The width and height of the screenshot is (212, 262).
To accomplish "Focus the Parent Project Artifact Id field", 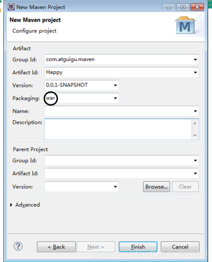I will (122, 173).
